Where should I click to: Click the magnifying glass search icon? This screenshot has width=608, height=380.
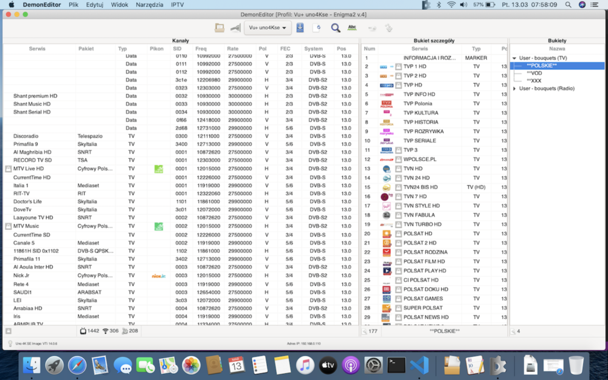tap(335, 28)
